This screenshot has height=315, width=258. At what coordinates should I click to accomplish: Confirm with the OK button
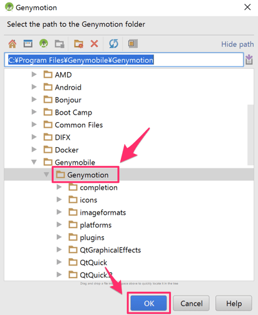point(148,303)
